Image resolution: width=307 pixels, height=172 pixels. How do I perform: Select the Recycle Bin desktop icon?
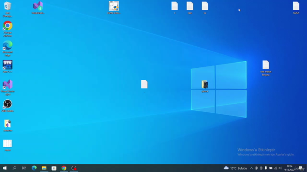pyautogui.click(x=8, y=9)
